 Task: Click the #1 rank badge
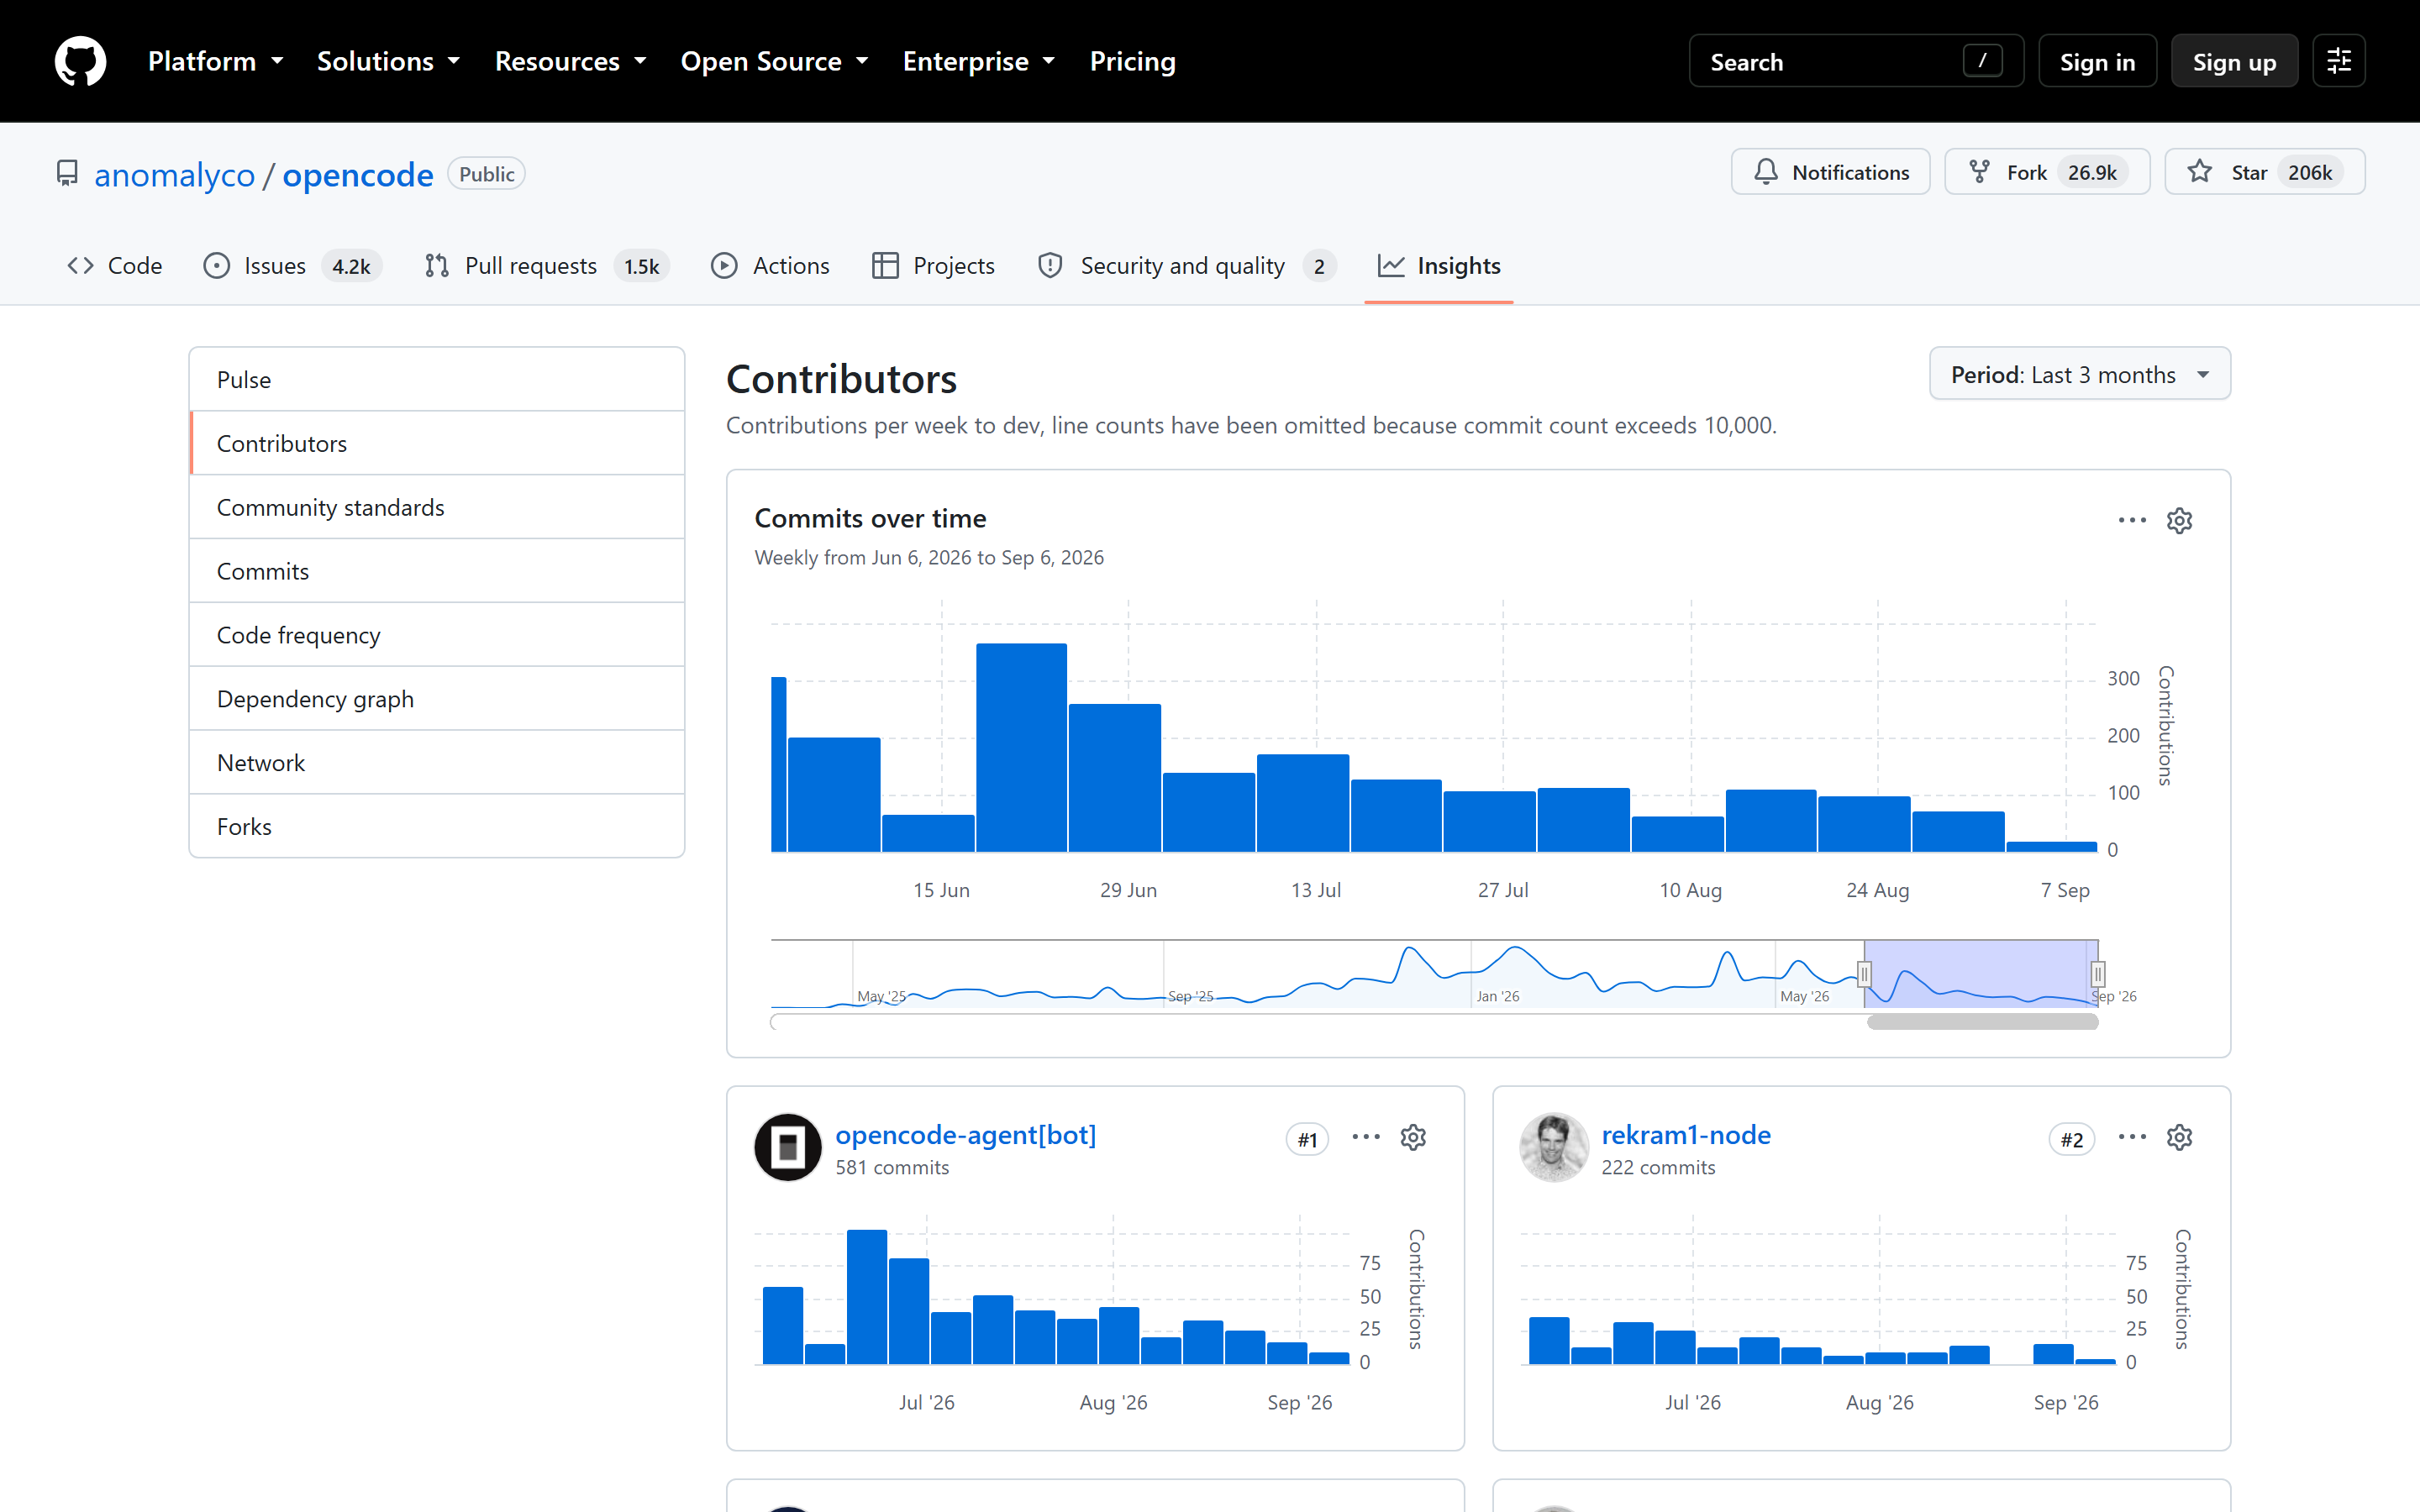pyautogui.click(x=1307, y=1139)
